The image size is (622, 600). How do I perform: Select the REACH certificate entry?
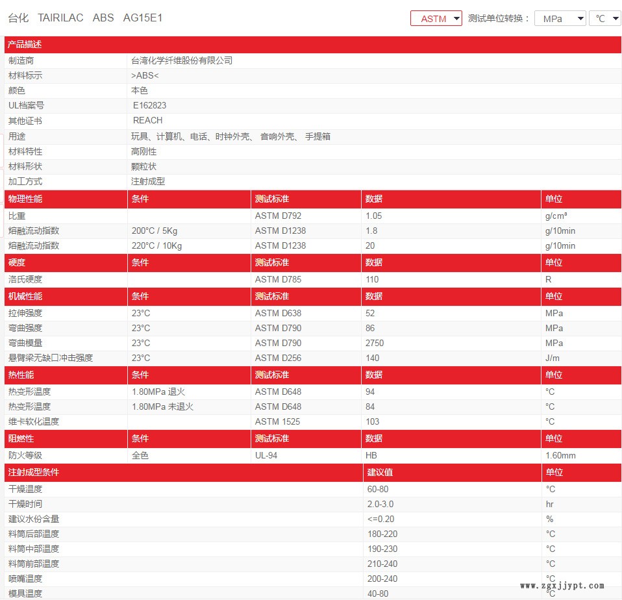coord(147,120)
